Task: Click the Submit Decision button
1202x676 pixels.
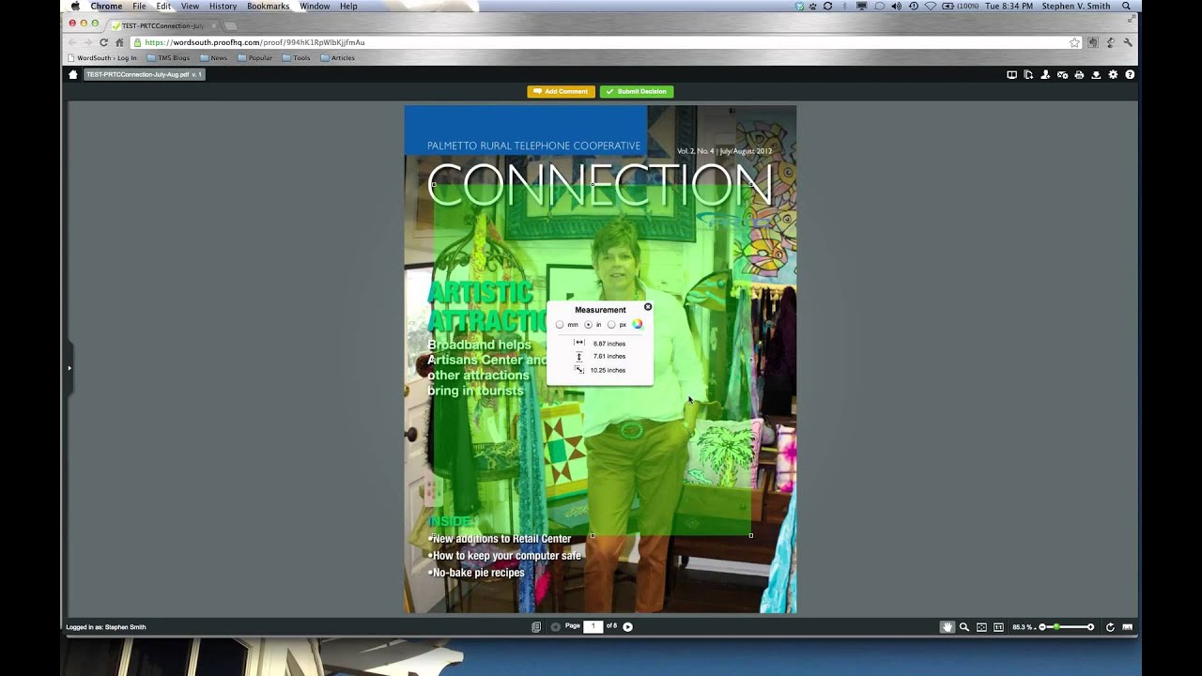Action: (x=637, y=92)
